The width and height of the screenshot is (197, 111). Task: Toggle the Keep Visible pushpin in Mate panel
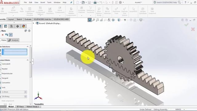pyautogui.click(x=11, y=35)
